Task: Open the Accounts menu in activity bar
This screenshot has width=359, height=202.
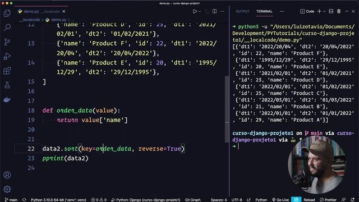Action: tap(7, 175)
